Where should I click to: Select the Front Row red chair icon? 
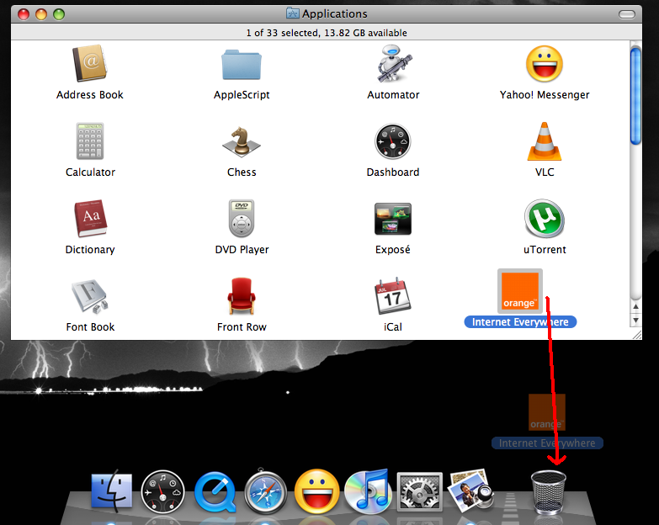pyautogui.click(x=242, y=296)
